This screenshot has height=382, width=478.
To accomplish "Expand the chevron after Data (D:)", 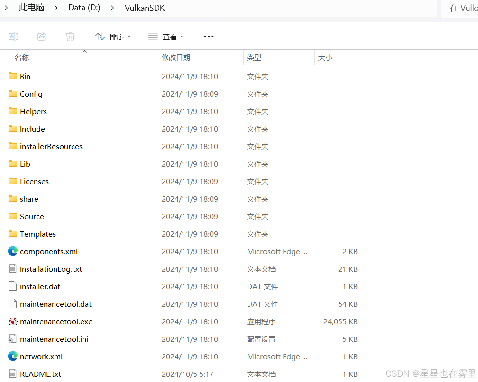I will pos(112,8).
